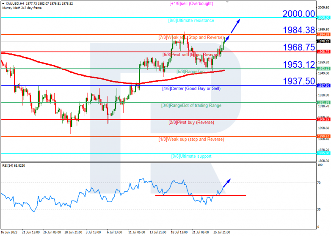
Task: Select the orange 1984.38 price axis tag
Action: click(x=323, y=34)
